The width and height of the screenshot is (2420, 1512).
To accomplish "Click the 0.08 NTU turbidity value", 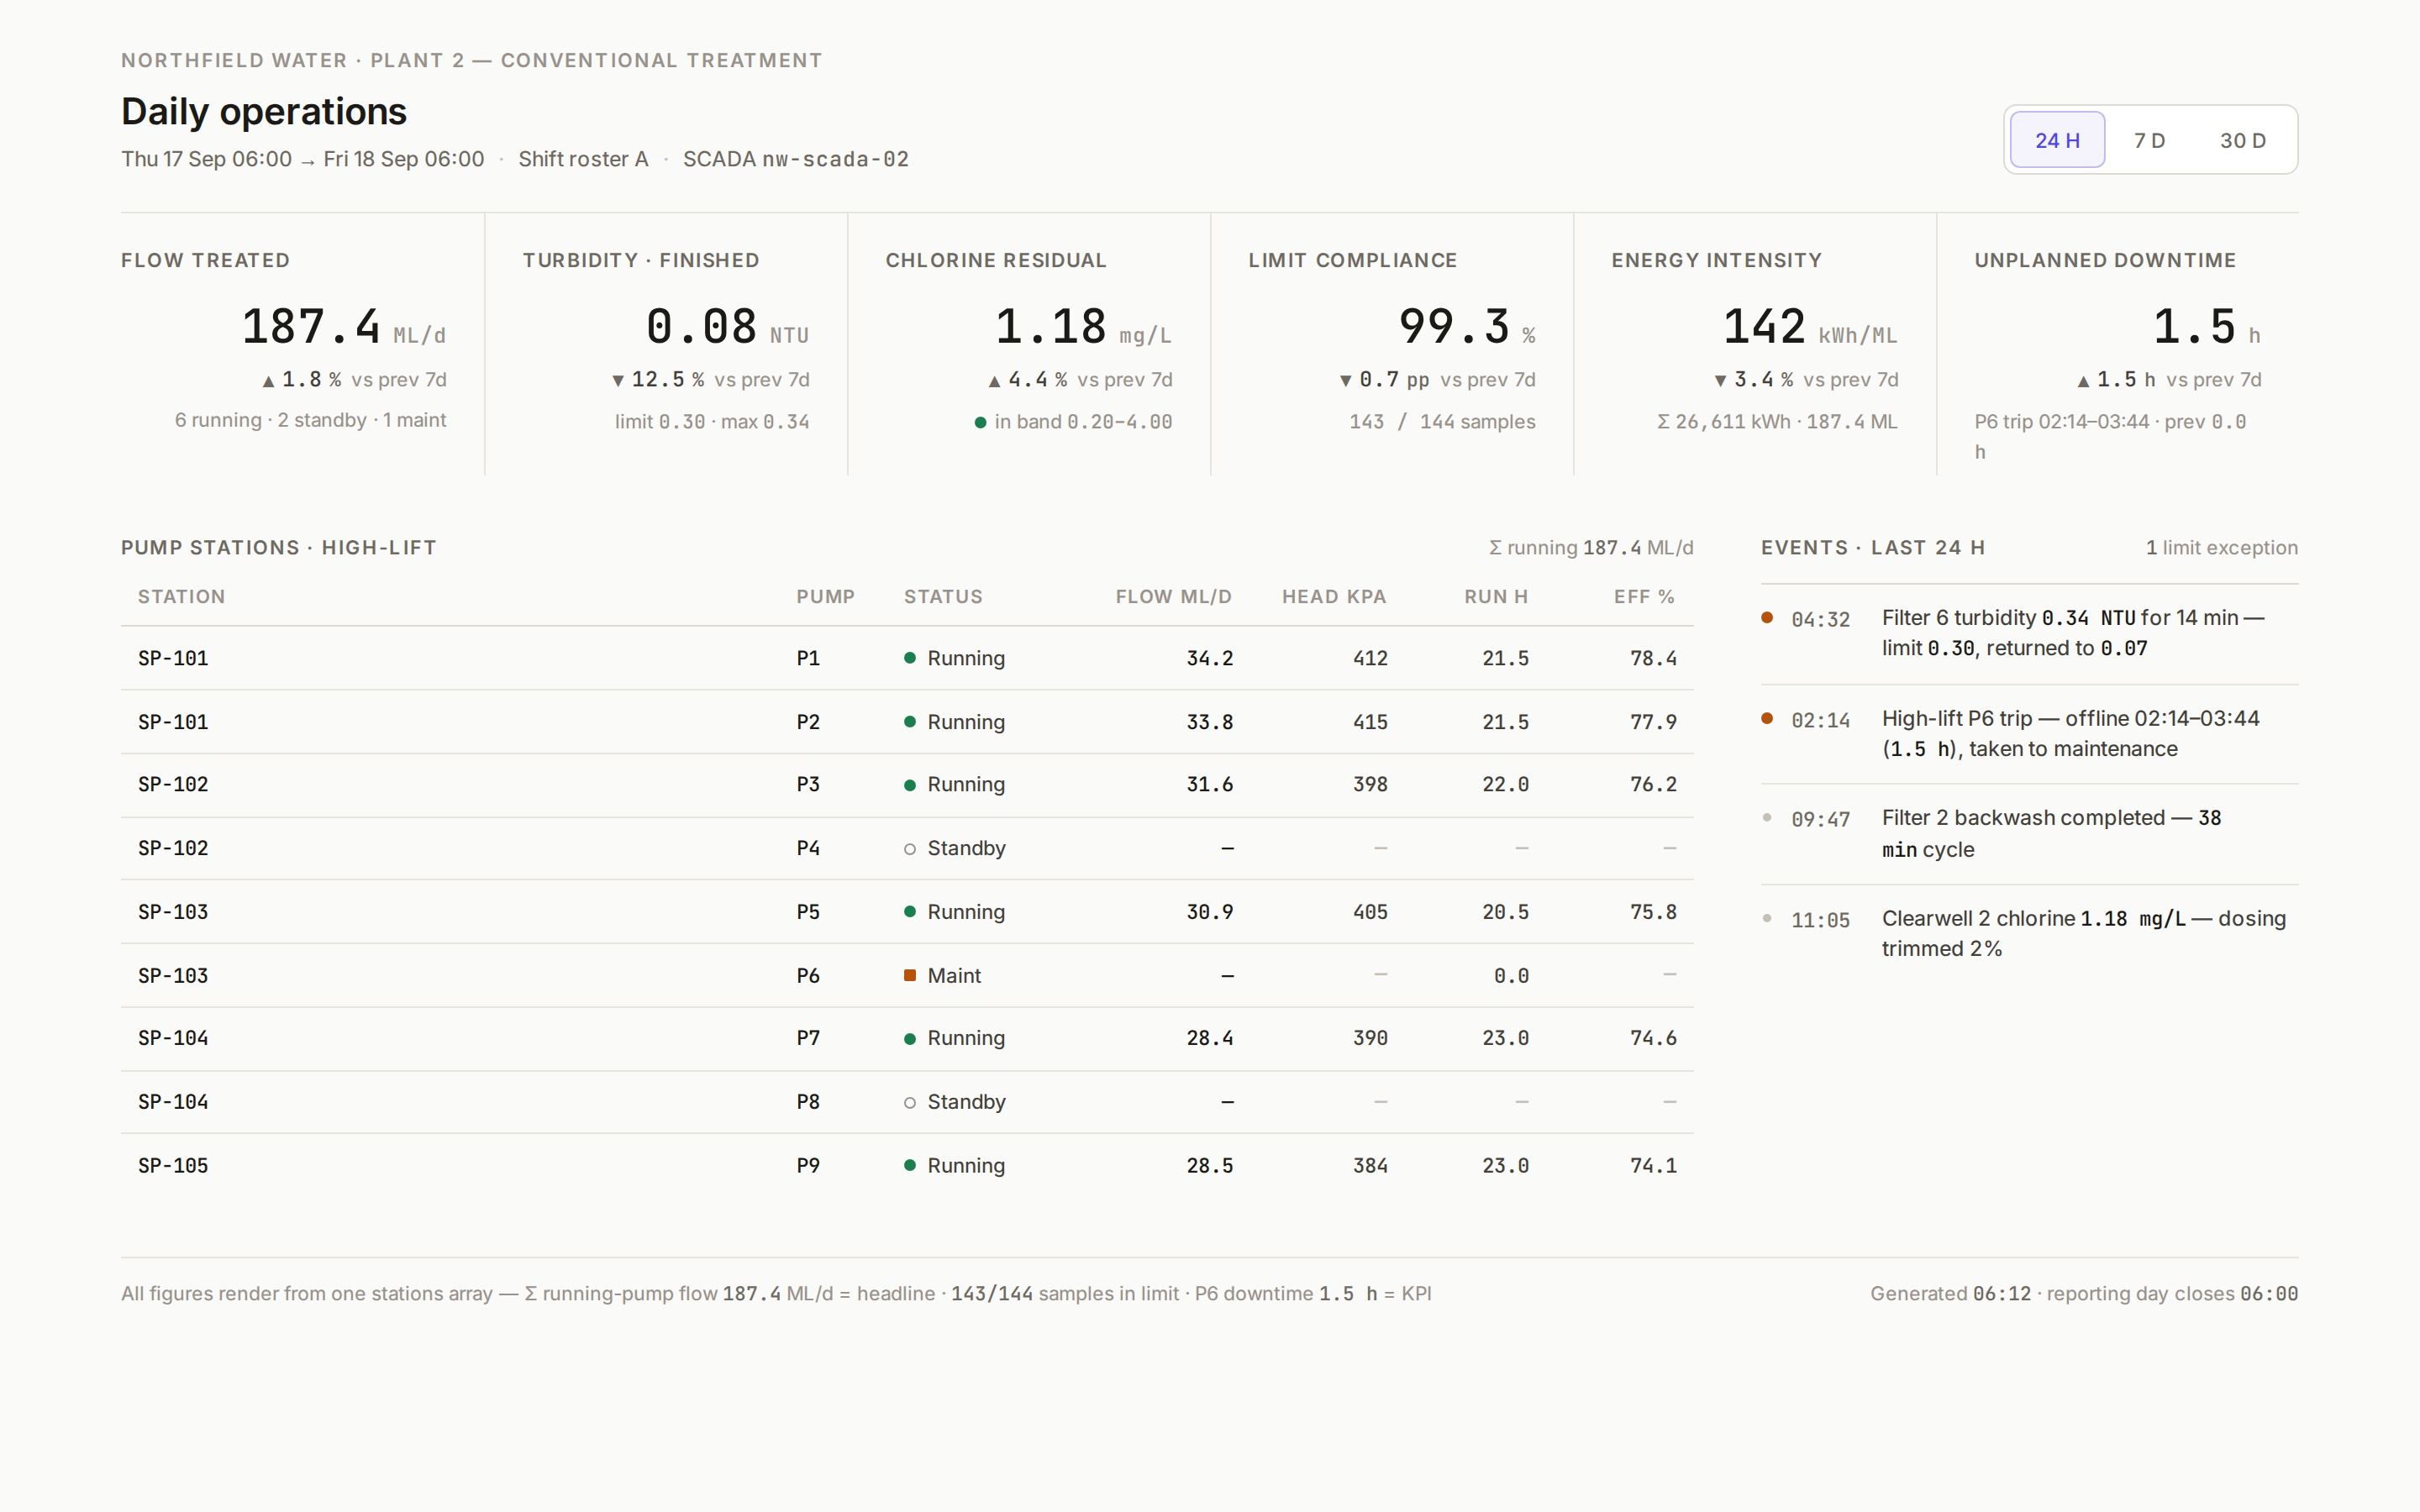I will (x=727, y=327).
